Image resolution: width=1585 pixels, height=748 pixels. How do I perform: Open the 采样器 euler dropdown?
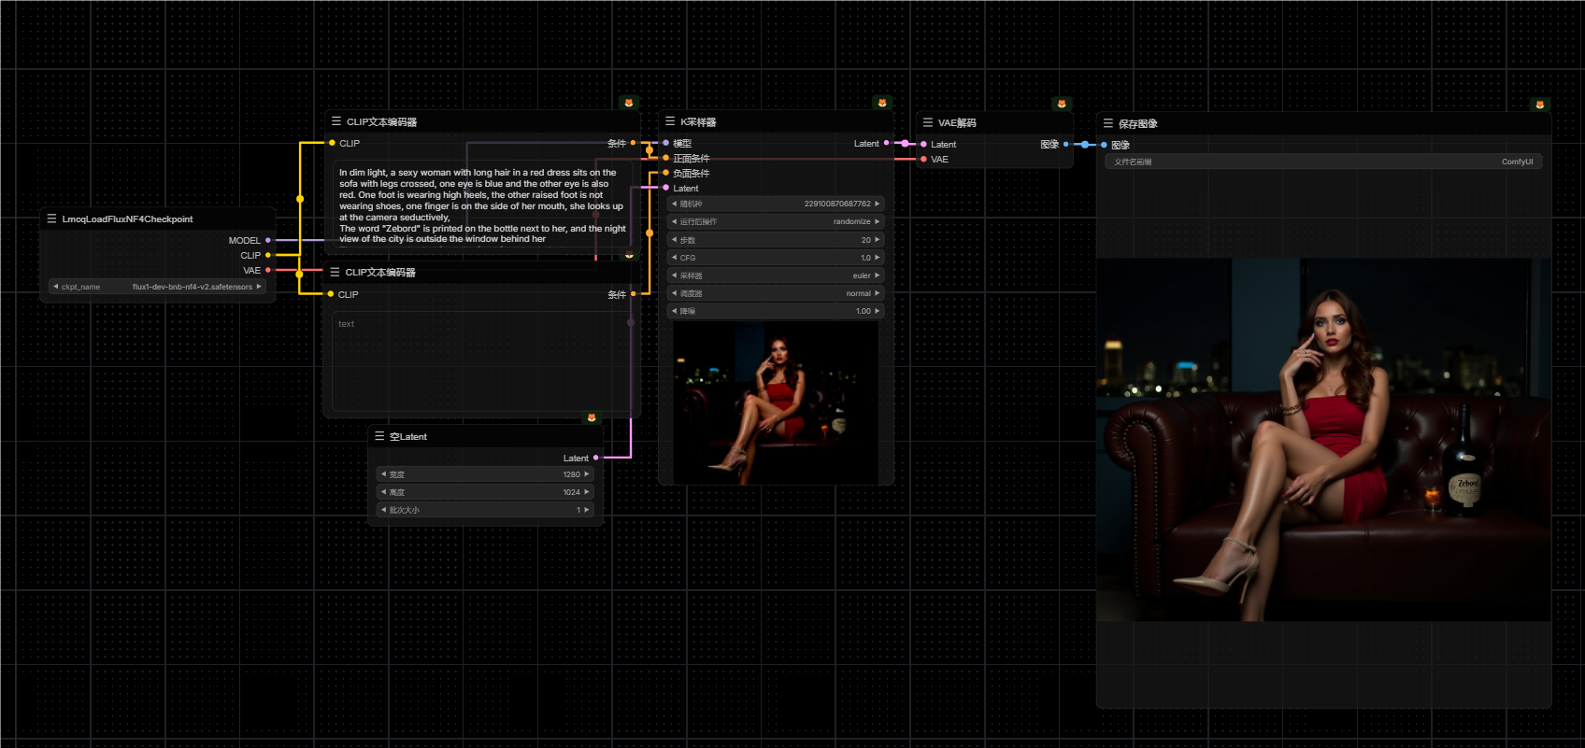776,275
